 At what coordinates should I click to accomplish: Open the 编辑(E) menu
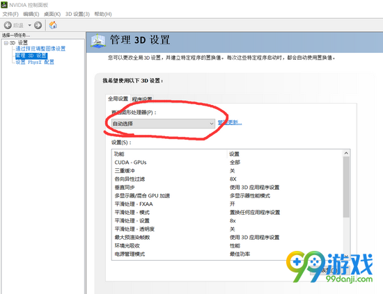tap(31, 14)
